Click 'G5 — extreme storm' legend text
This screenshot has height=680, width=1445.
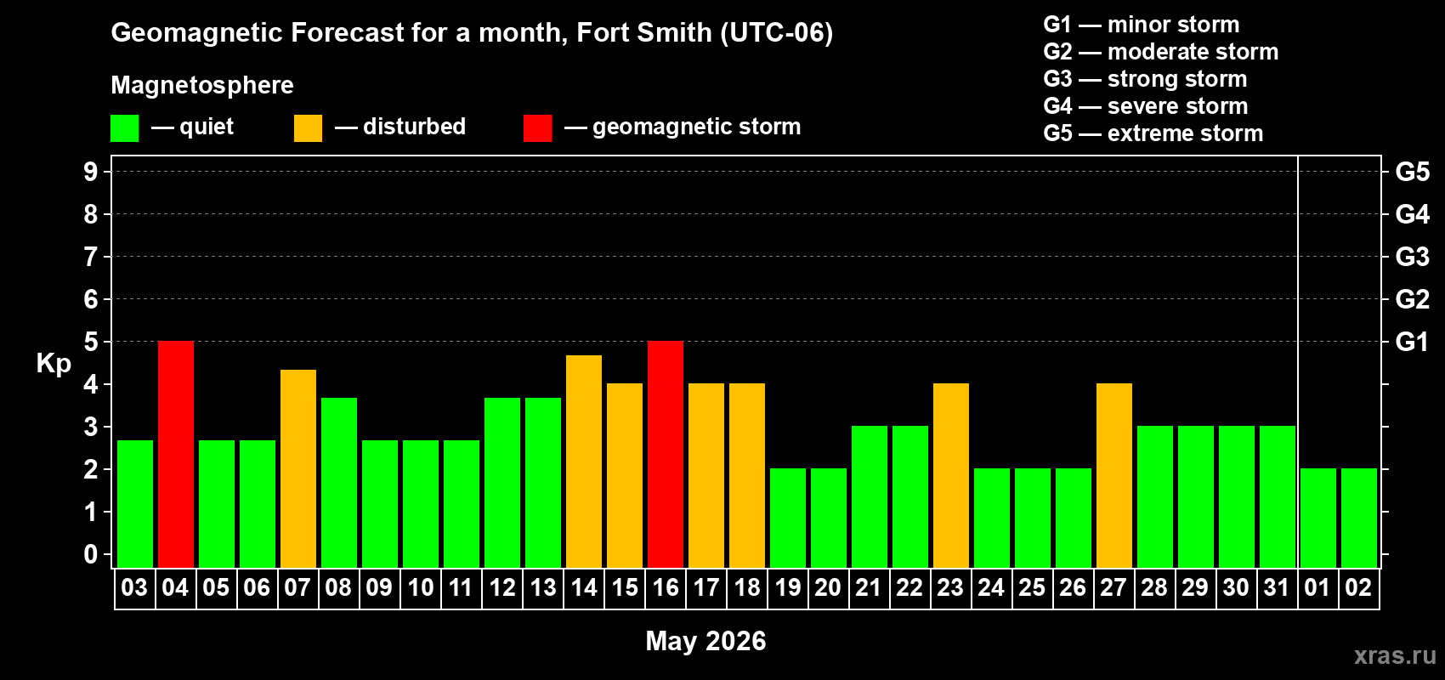1153,133
